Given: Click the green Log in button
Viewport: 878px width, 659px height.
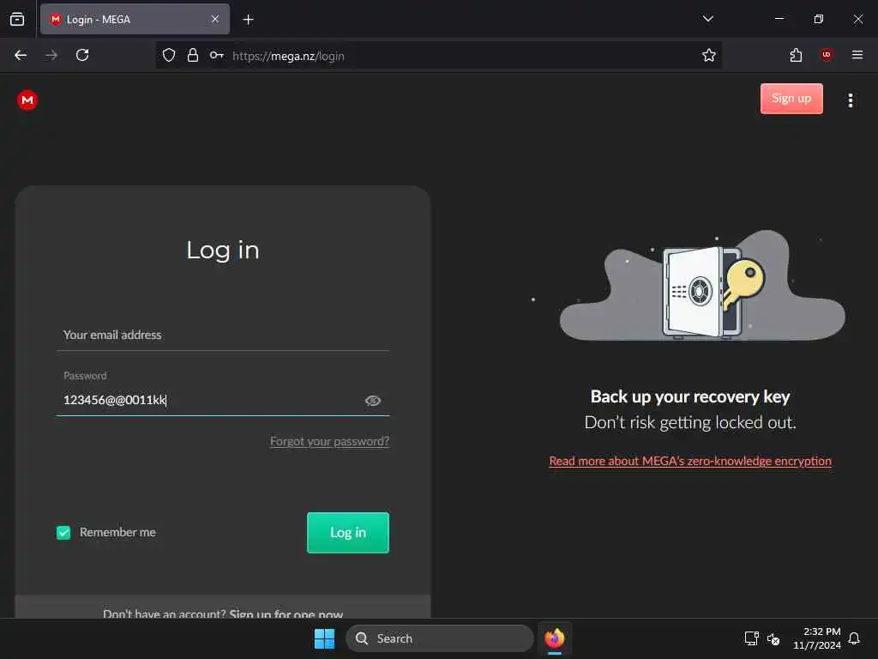Looking at the screenshot, I should [x=348, y=532].
